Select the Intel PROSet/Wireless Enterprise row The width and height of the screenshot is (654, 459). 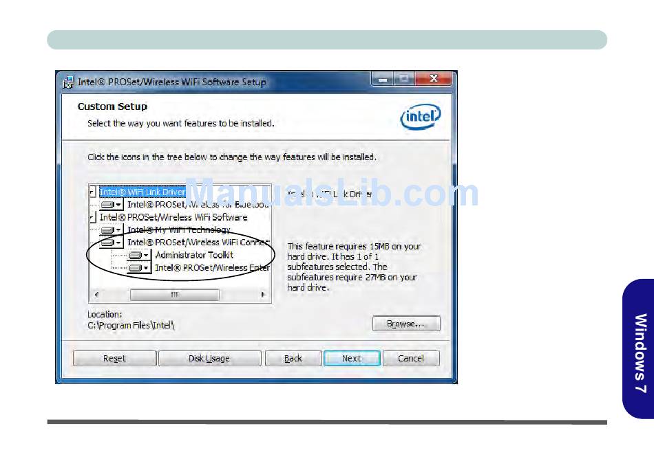coord(212,267)
